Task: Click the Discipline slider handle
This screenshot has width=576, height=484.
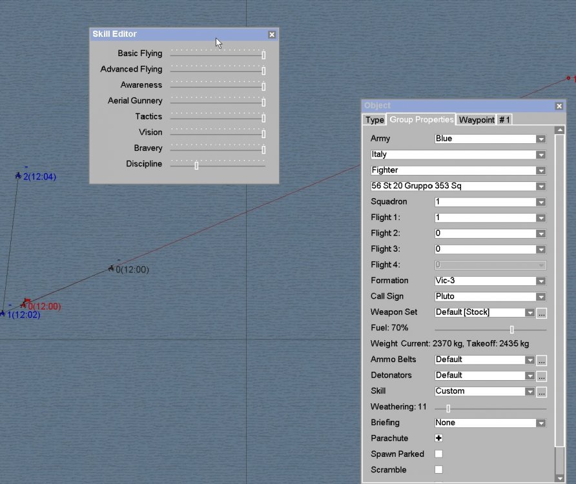Action: pos(196,165)
